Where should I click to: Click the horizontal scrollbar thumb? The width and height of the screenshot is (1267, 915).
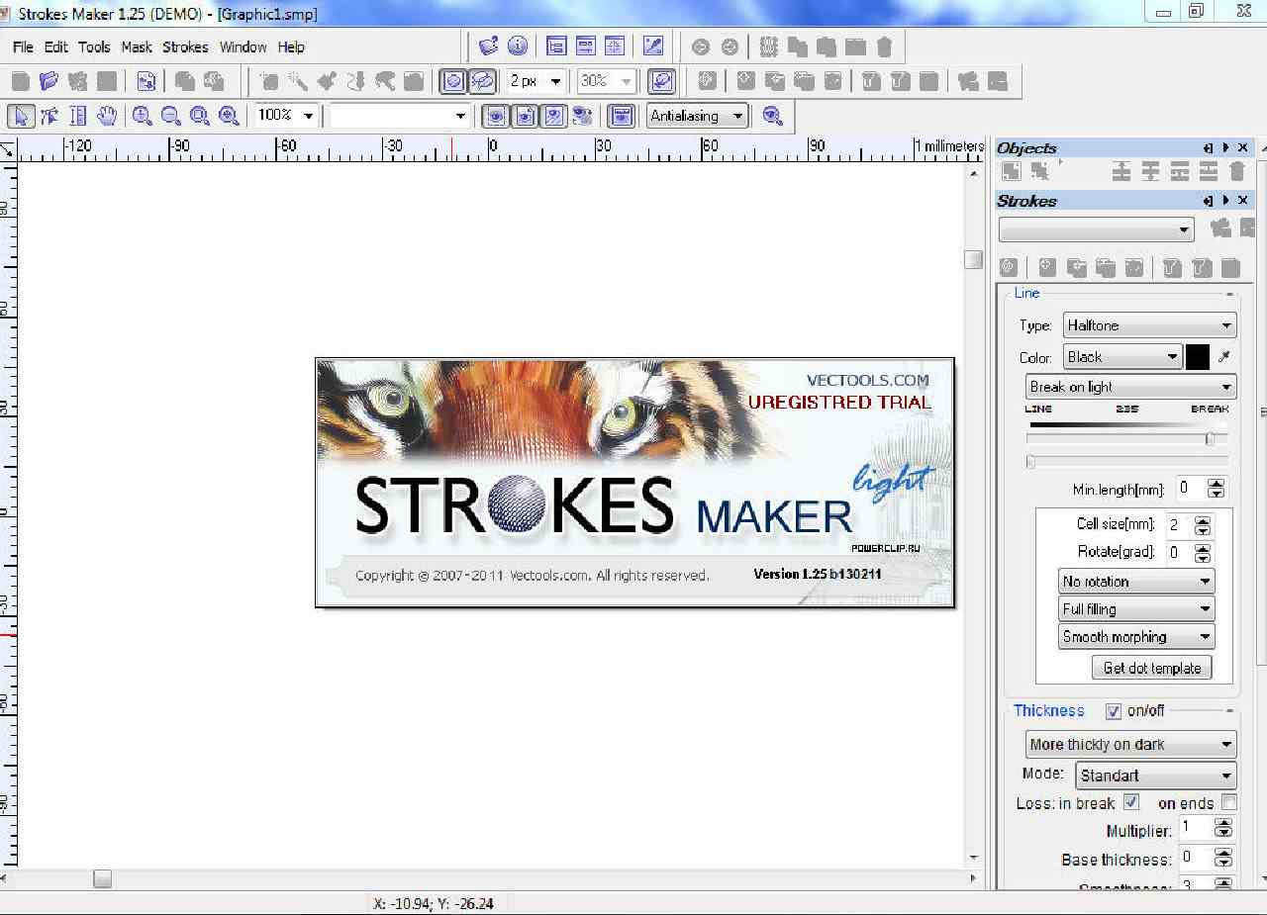pyautogui.click(x=103, y=878)
